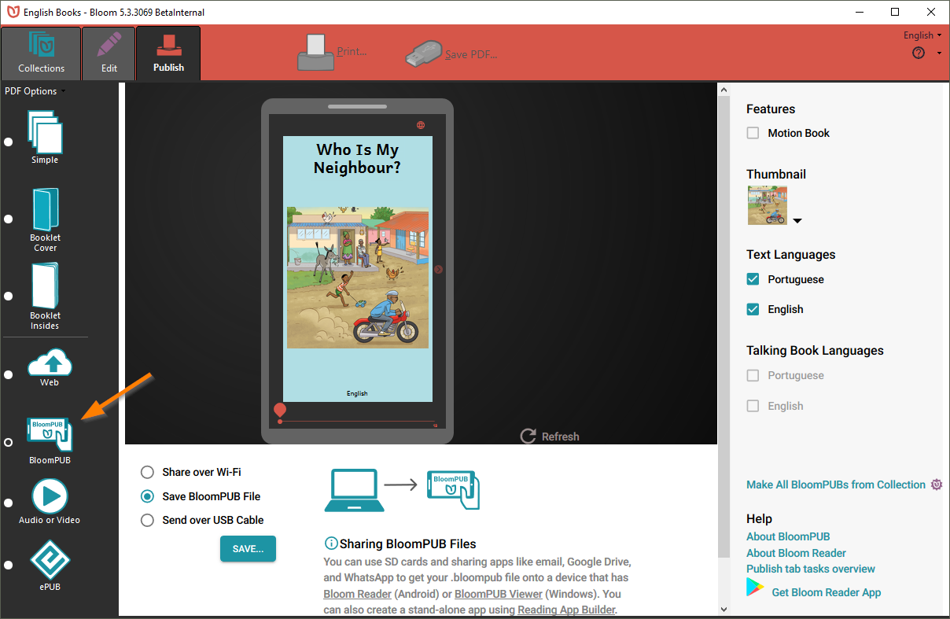Click the globe language icon on phone preview

(x=421, y=125)
